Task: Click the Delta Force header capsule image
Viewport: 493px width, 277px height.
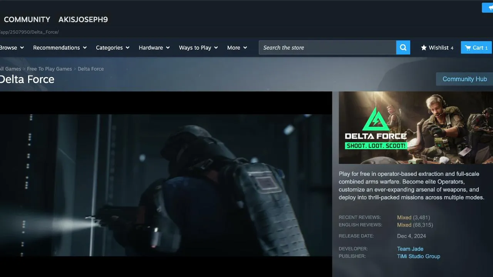Action: (x=416, y=128)
